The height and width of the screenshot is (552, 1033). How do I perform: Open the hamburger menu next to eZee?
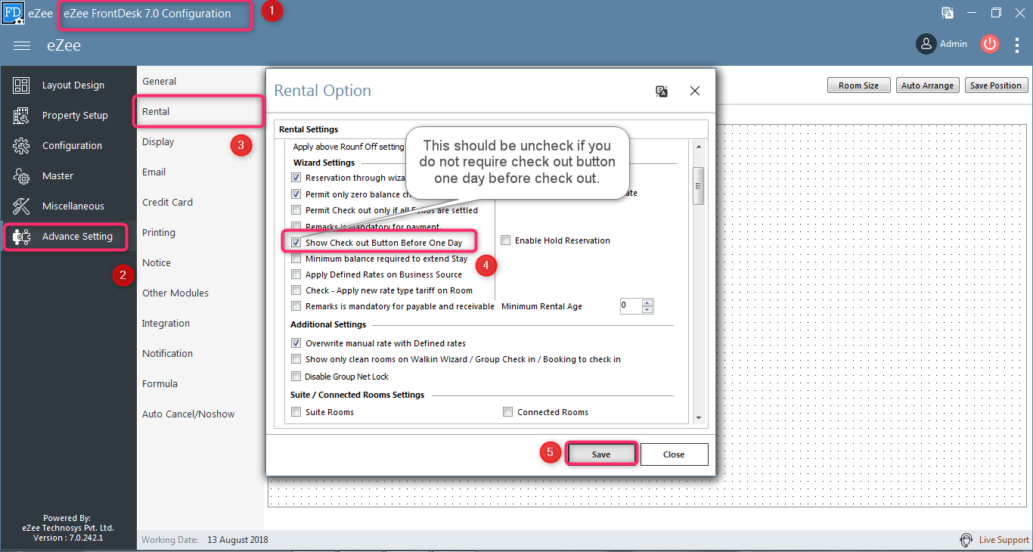pos(22,45)
